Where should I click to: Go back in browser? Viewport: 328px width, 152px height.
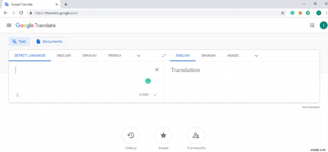click(6, 13)
